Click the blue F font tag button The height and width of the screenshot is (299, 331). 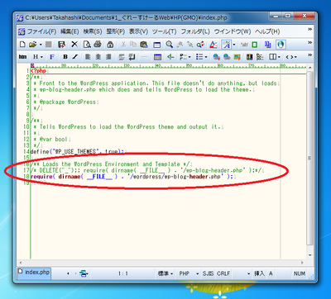[52, 57]
